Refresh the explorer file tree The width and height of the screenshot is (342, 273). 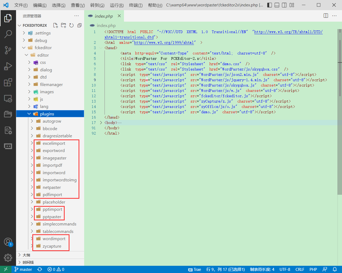(x=71, y=25)
